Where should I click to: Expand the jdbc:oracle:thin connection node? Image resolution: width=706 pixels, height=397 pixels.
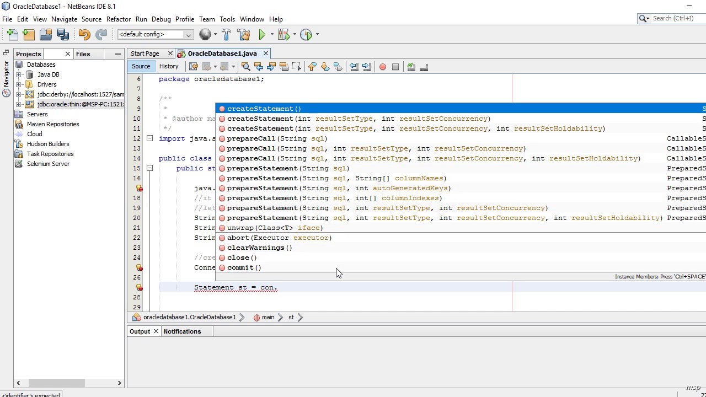pos(19,104)
